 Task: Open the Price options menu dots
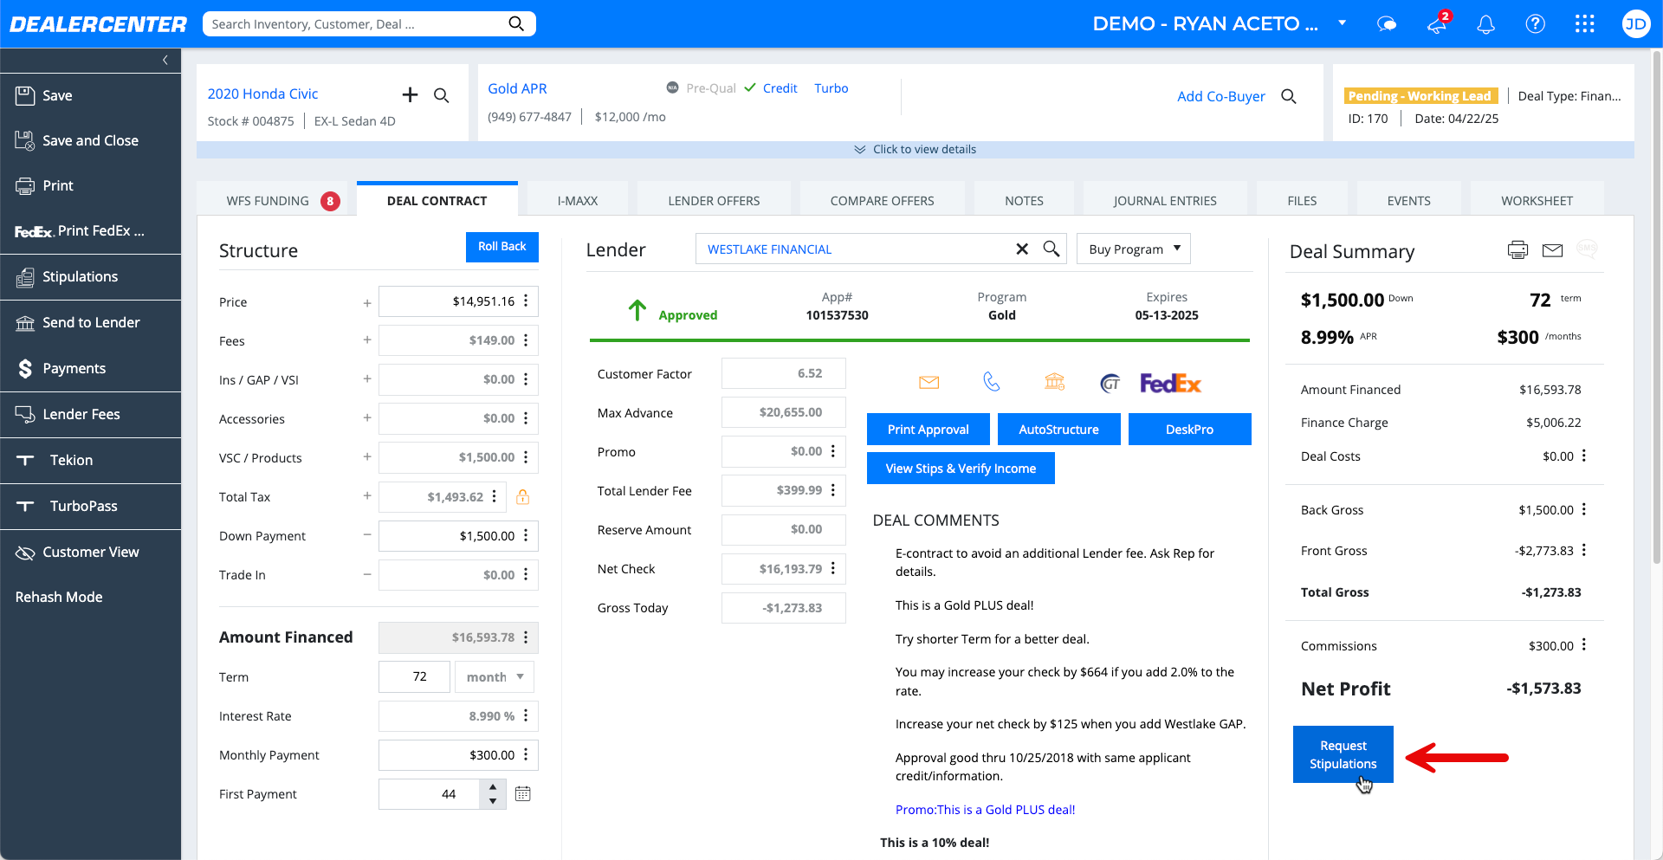coord(526,301)
